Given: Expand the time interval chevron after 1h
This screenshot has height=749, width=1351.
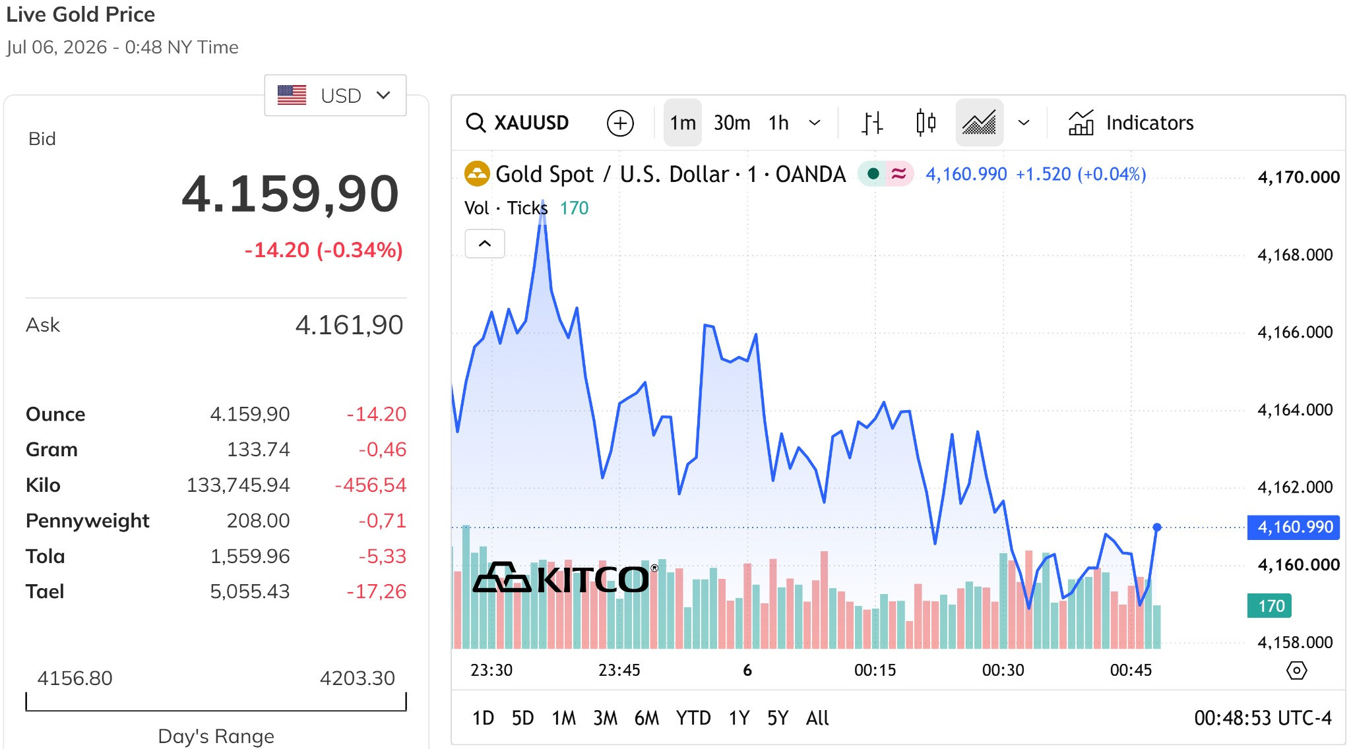Looking at the screenshot, I should [x=815, y=123].
